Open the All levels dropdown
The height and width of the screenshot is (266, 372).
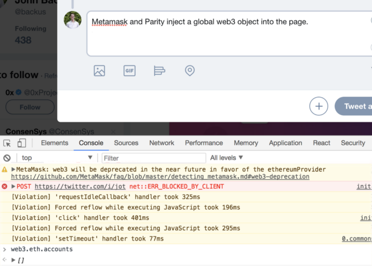pyautogui.click(x=226, y=158)
